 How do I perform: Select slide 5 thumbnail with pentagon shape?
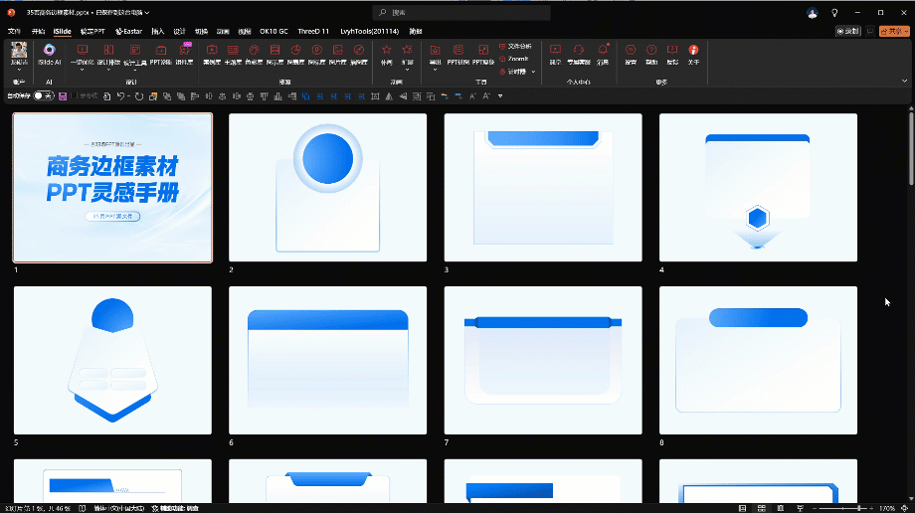pos(112,360)
